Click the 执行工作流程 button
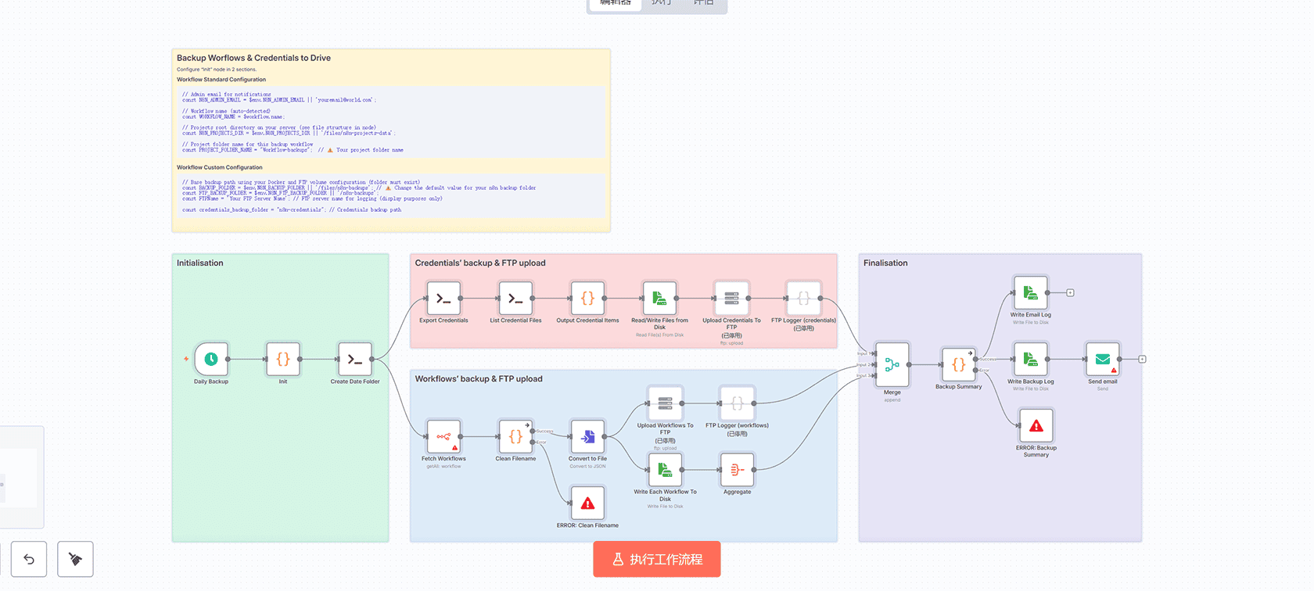 (657, 560)
